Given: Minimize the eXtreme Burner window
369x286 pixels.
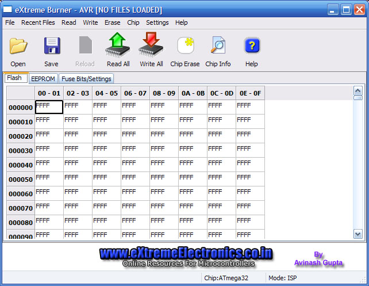Looking at the screenshot, I should pyautogui.click(x=333, y=10).
